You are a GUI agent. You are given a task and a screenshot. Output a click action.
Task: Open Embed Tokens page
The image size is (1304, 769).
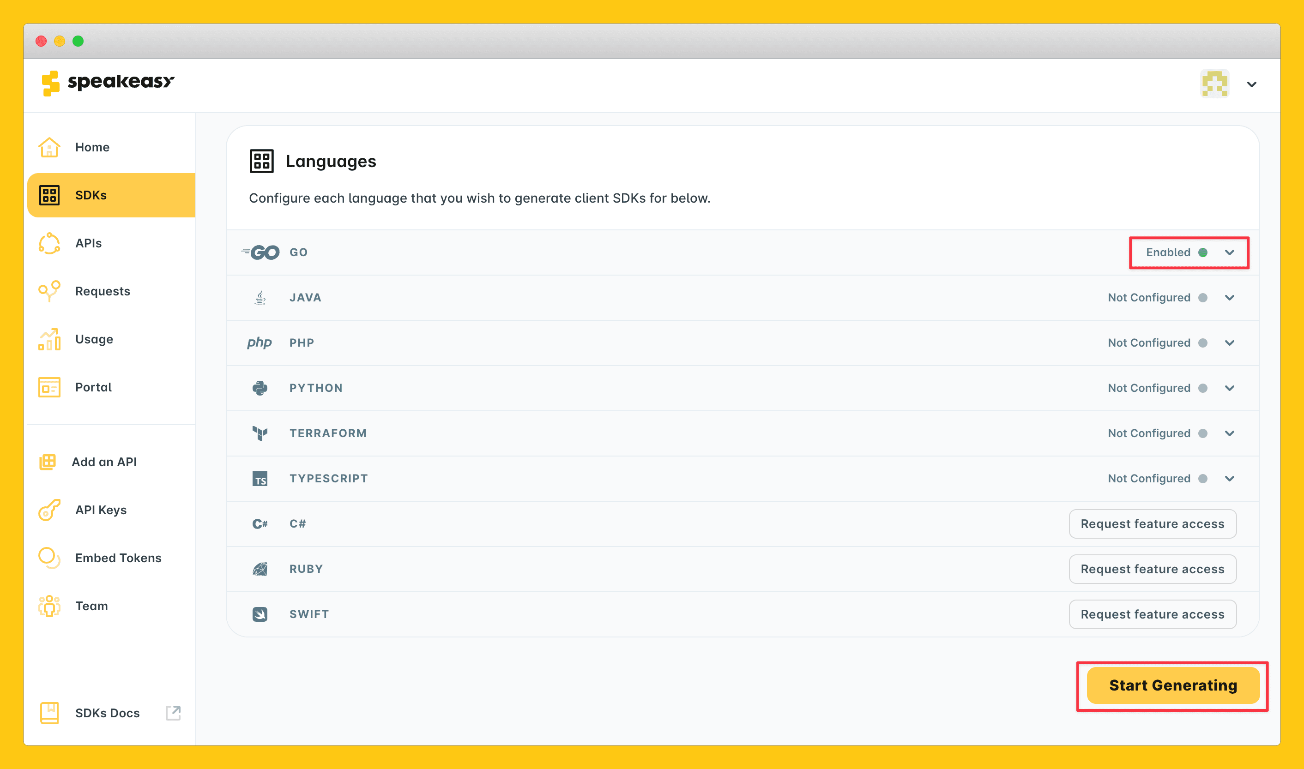[x=111, y=558]
